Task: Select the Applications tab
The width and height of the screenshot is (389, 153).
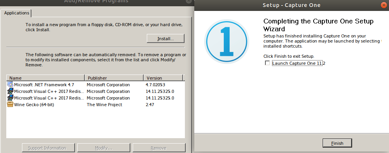Action: pyautogui.click(x=16, y=13)
